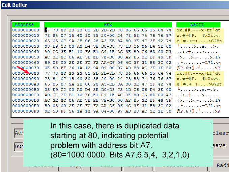The image size is (229, 172).
Task: Click address 0000000010 in the address column
Action: click(26, 35)
